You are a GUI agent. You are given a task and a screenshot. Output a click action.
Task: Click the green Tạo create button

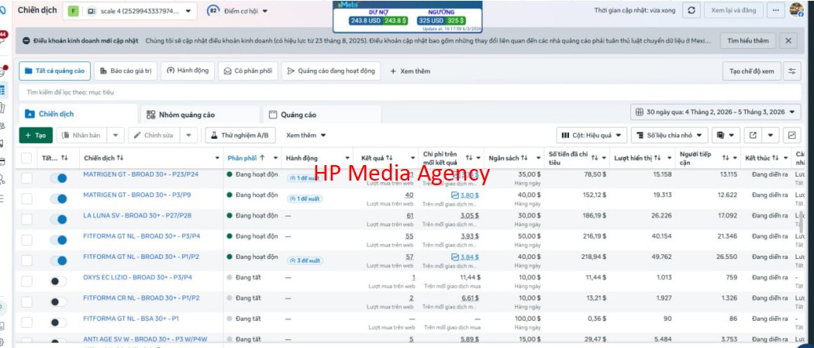[36, 136]
